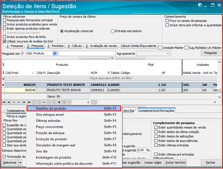Go to first record in grid navigator
This screenshot has width=223, height=169.
(4, 102)
